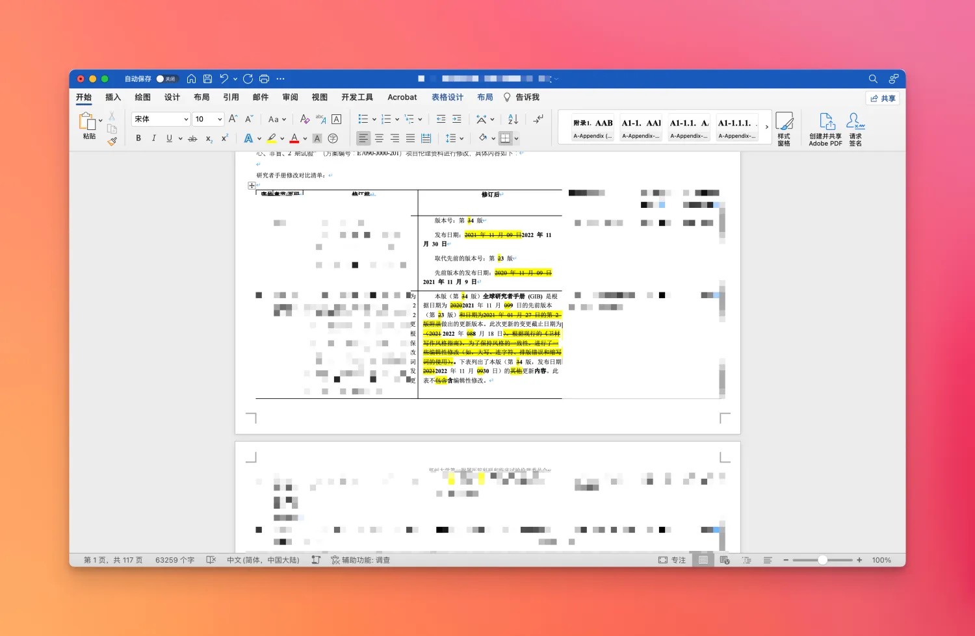975x636 pixels.
Task: Open the 样式窗格 styles pane
Action: click(784, 129)
